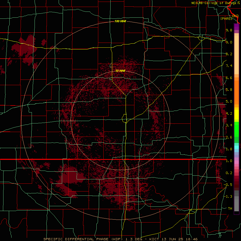This screenshot has width=241, height=241.
Task: Click the -0.5 scale value
Action: 228,185
